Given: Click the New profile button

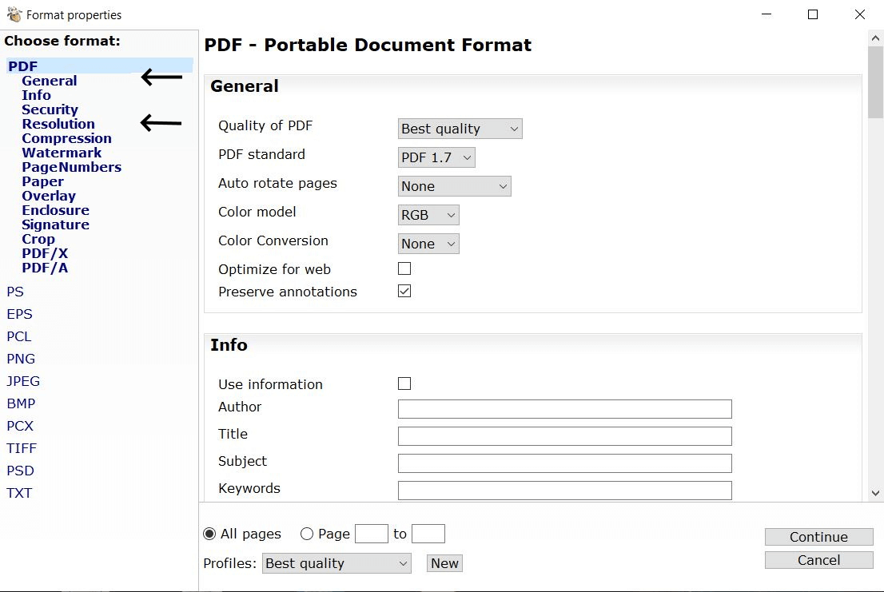Looking at the screenshot, I should [x=444, y=563].
